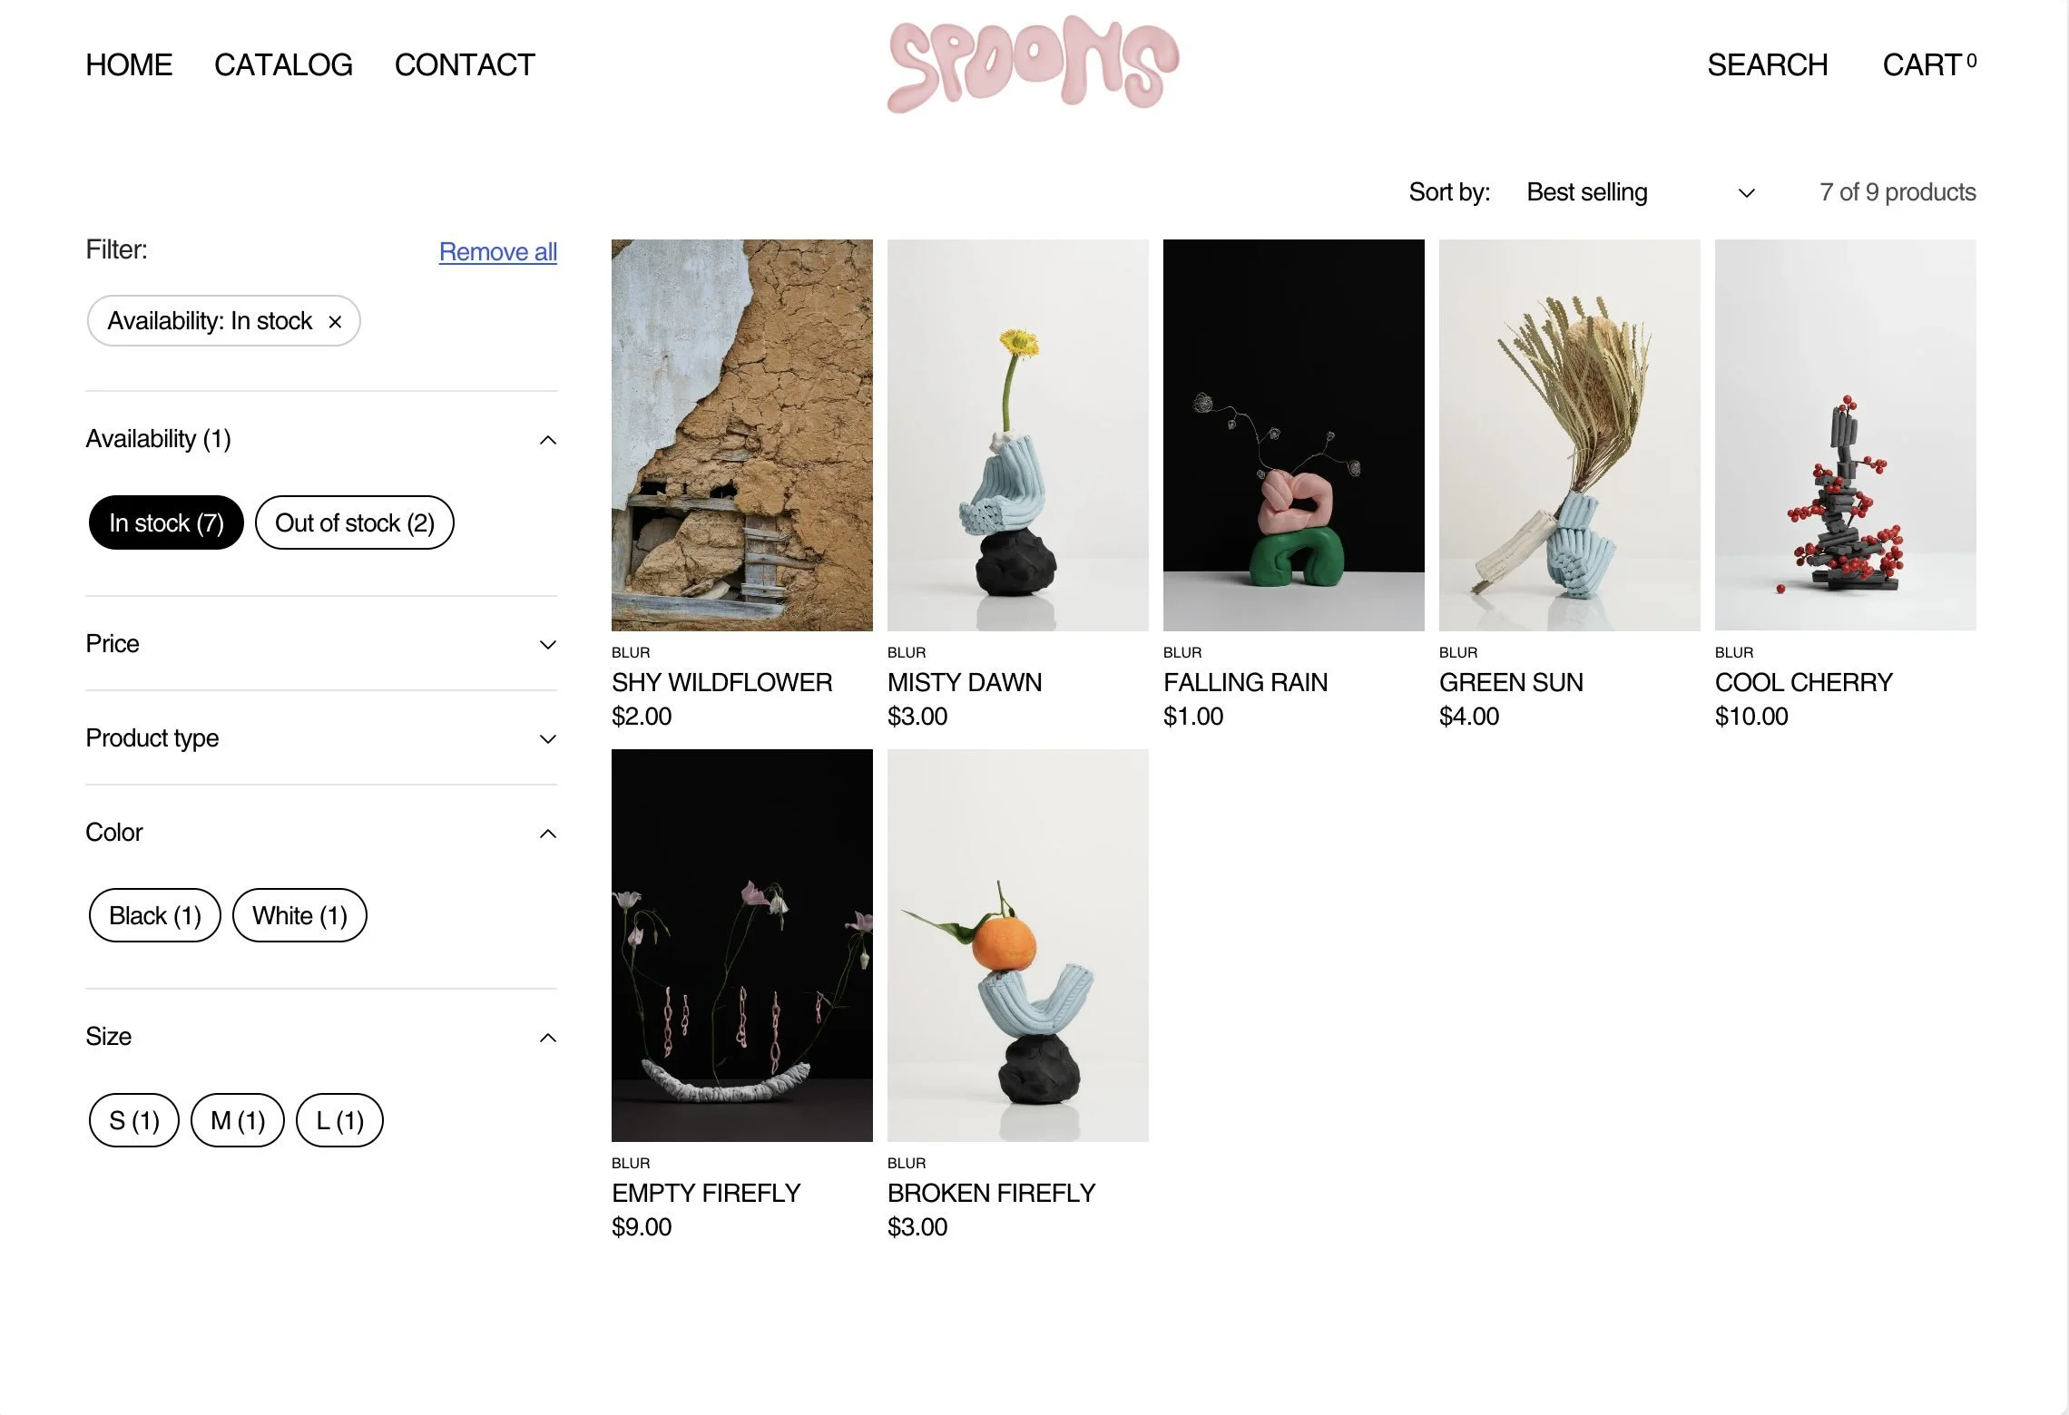The image size is (2069, 1415).
Task: Choose size S (1) filter
Action: pyautogui.click(x=134, y=1120)
